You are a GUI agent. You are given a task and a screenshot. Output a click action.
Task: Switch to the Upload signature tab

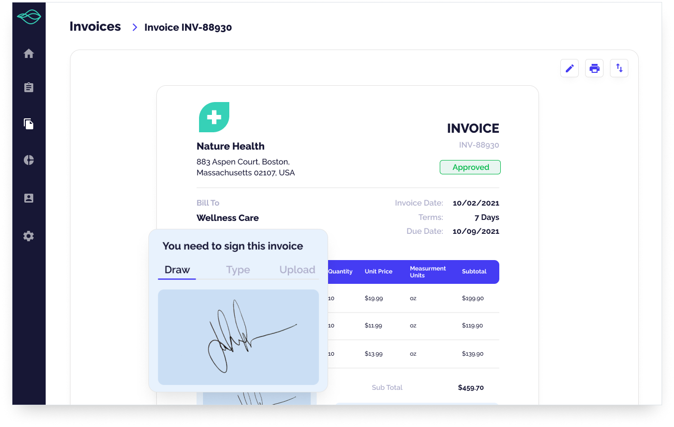[297, 270]
